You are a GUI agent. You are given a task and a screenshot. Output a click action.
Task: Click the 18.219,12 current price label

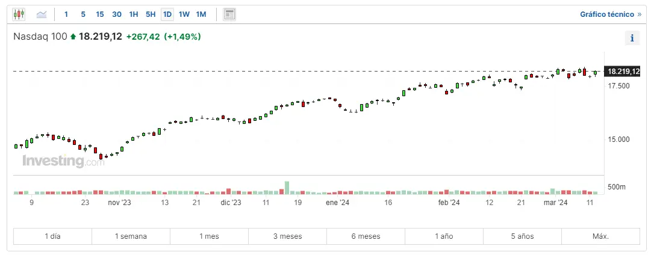click(x=623, y=71)
